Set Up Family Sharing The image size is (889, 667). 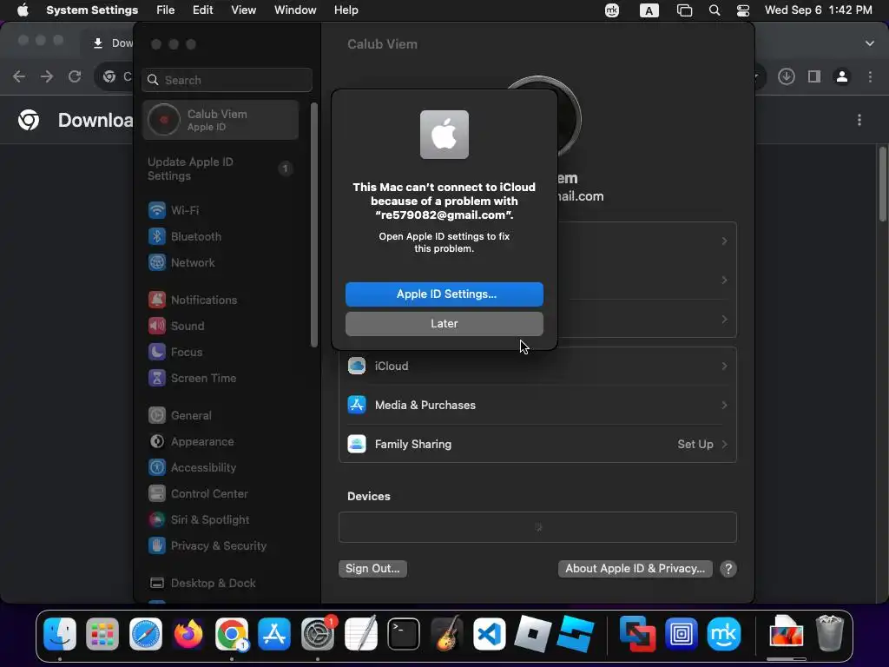tap(537, 444)
